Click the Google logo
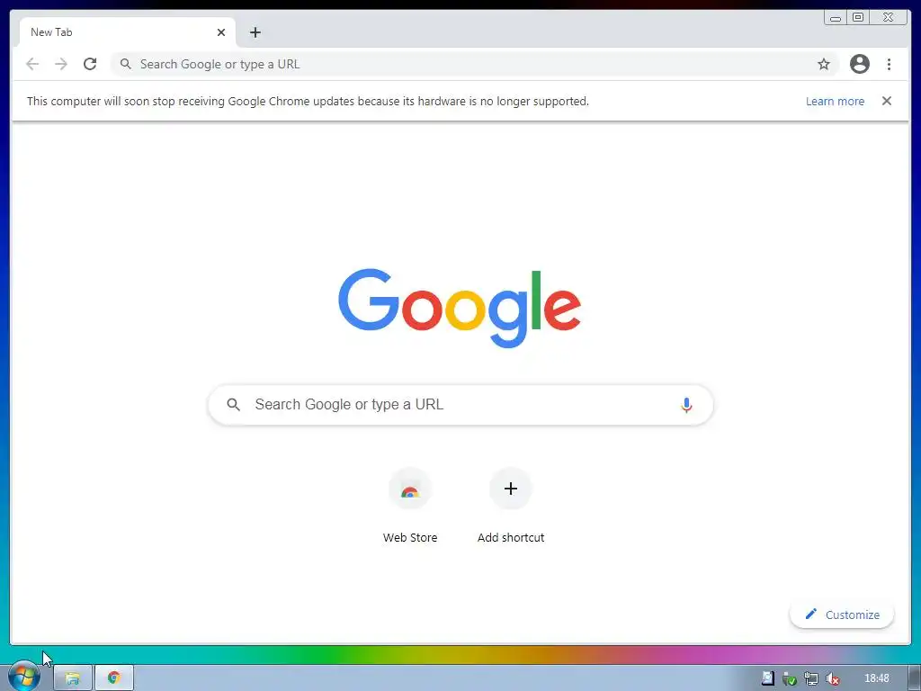The width and height of the screenshot is (921, 691). pyautogui.click(x=460, y=308)
